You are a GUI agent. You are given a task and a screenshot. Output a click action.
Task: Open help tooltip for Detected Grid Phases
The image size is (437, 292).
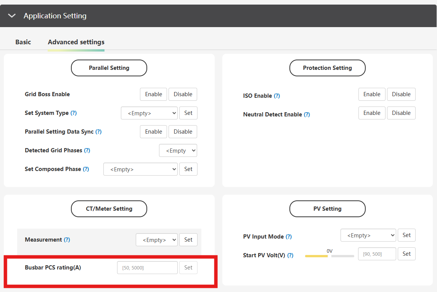(87, 150)
